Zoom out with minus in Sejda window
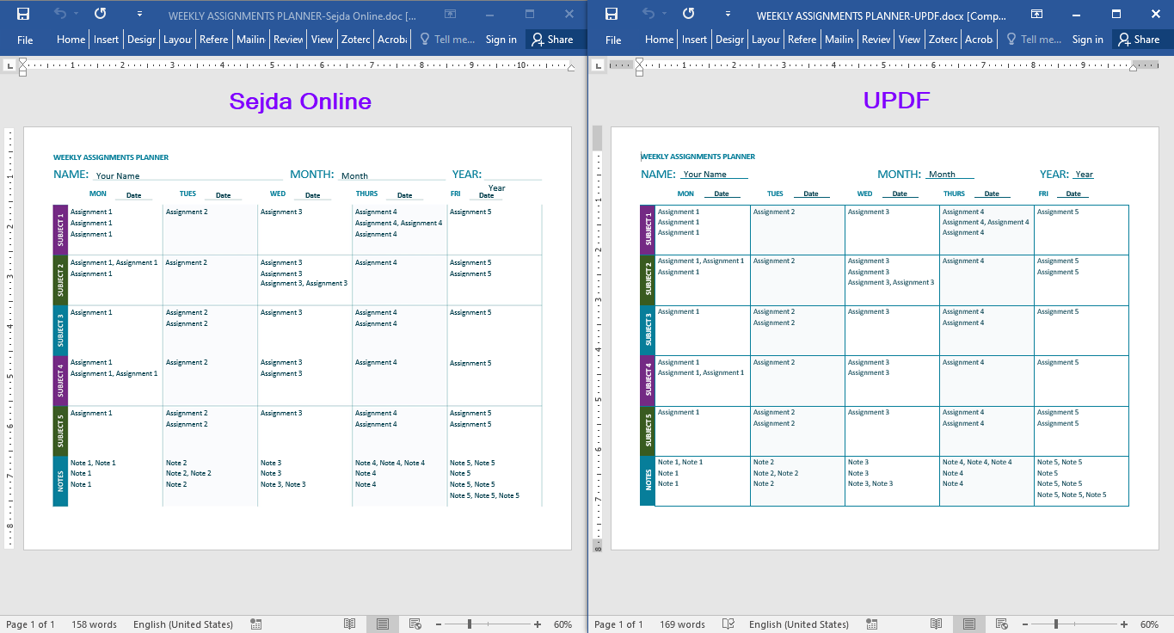 tap(438, 624)
